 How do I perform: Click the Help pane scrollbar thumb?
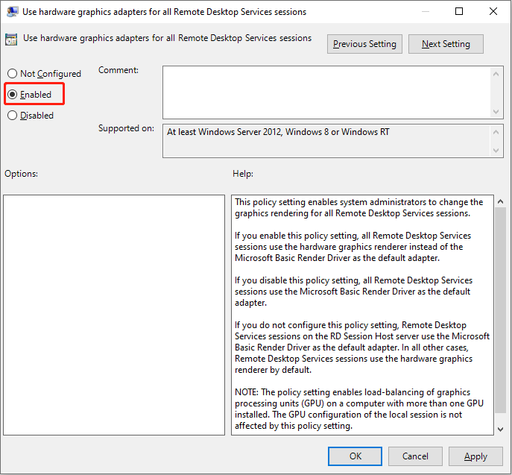[500, 310]
